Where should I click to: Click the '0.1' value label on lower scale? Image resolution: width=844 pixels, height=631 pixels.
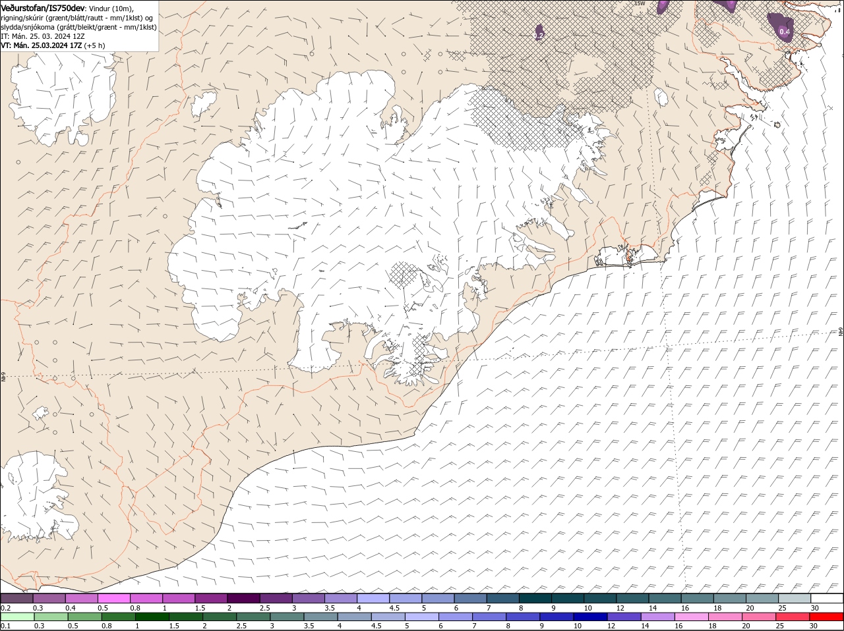tap(5, 626)
